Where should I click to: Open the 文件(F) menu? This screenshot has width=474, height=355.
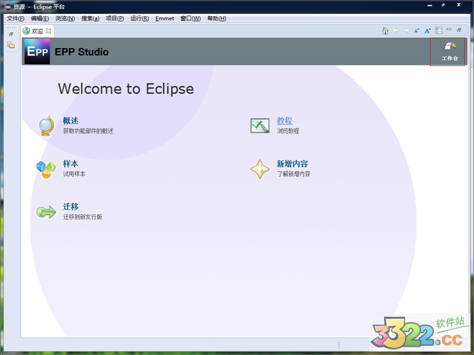point(15,18)
